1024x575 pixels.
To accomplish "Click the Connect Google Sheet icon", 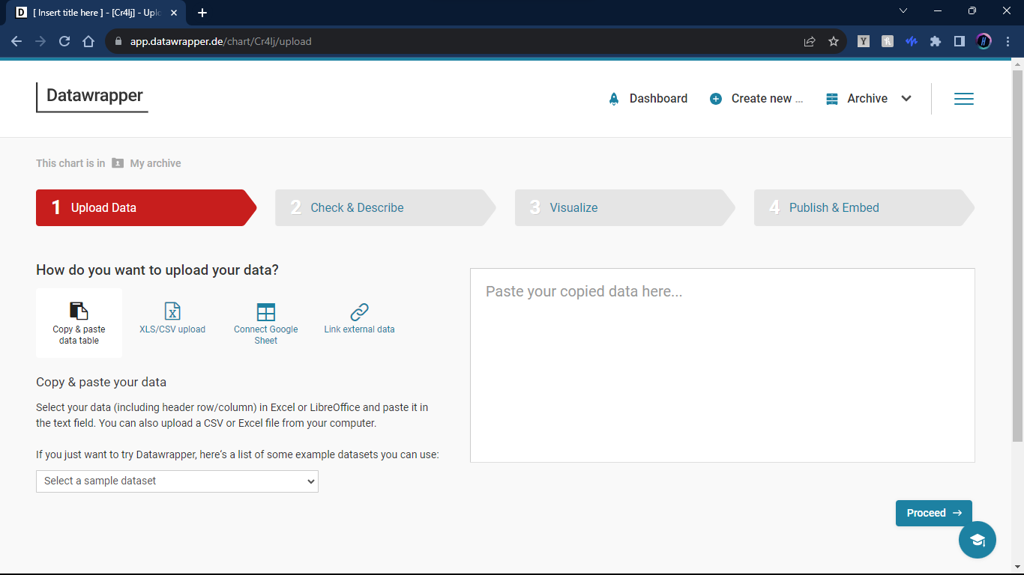I will point(265,312).
